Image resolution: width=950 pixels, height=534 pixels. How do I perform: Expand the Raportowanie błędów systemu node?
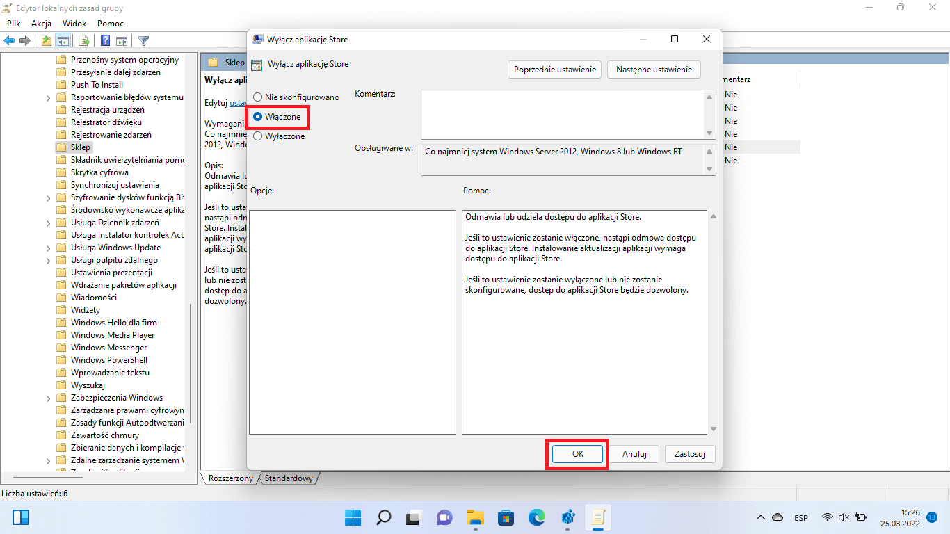(x=48, y=97)
